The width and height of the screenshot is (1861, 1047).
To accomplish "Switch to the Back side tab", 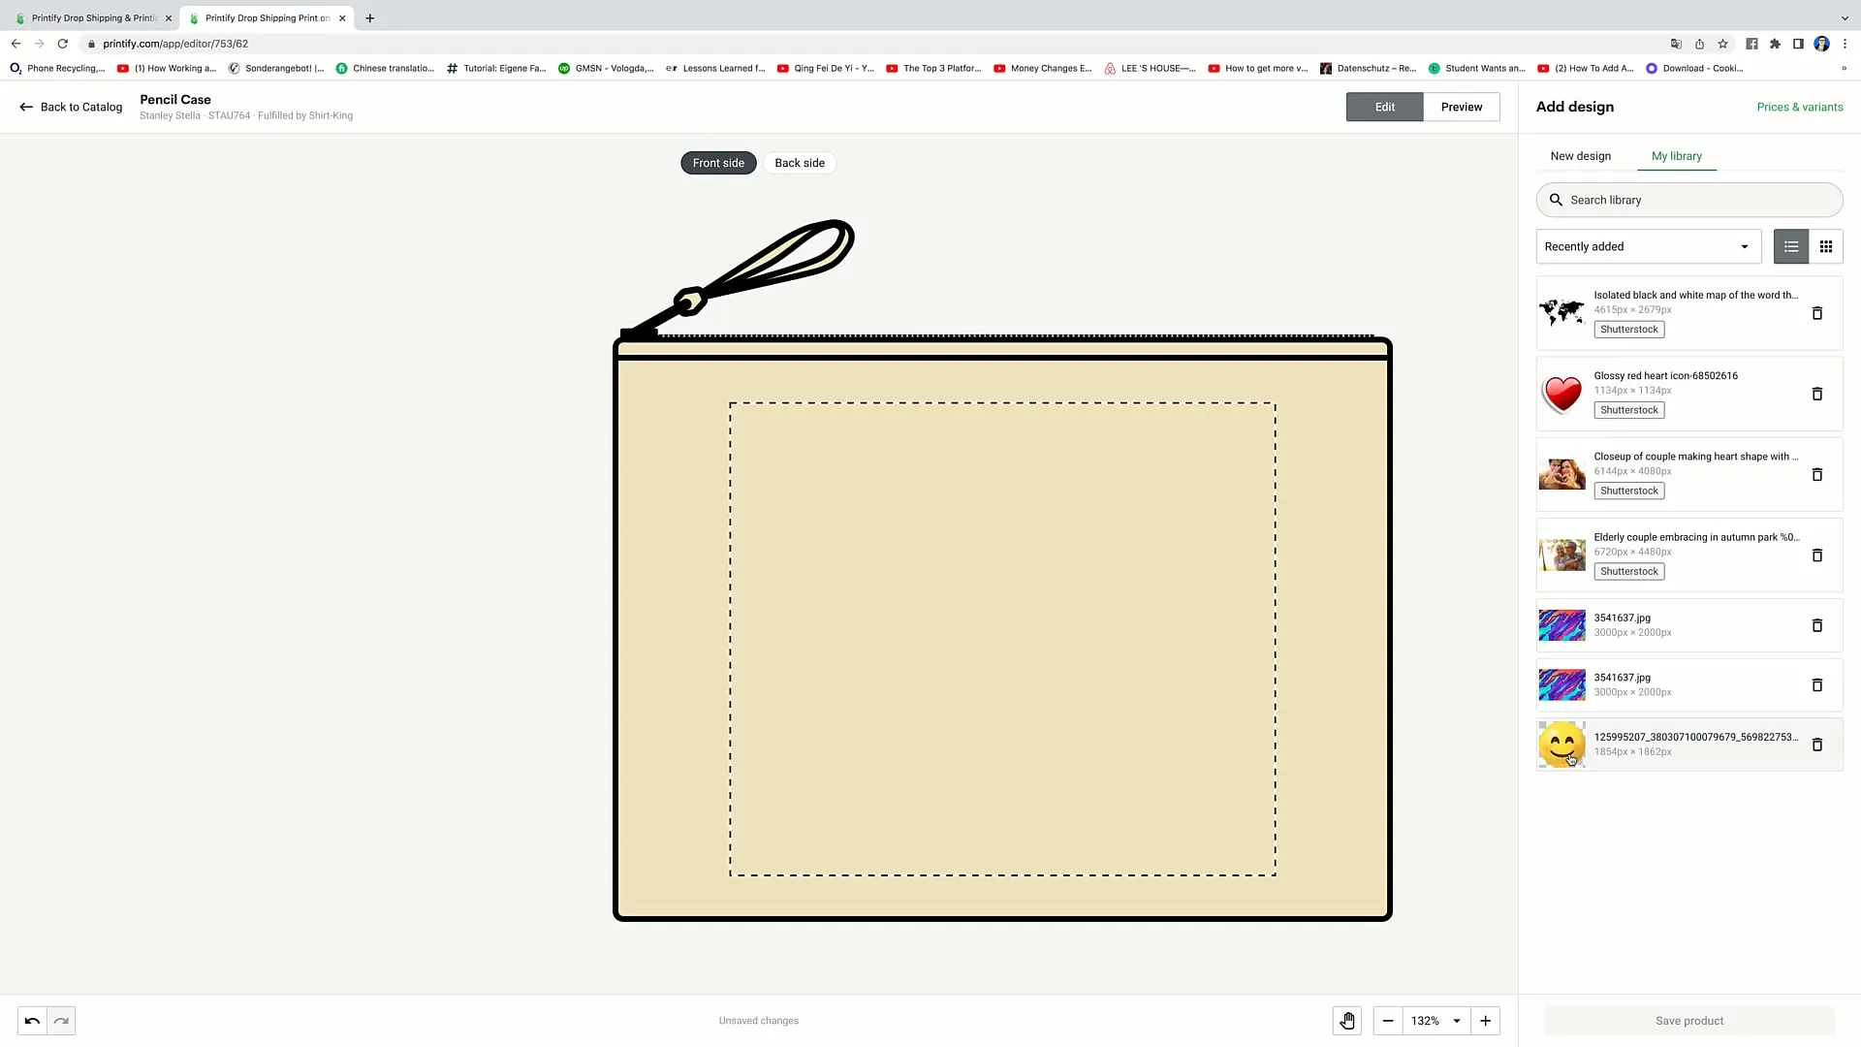I will click(799, 162).
